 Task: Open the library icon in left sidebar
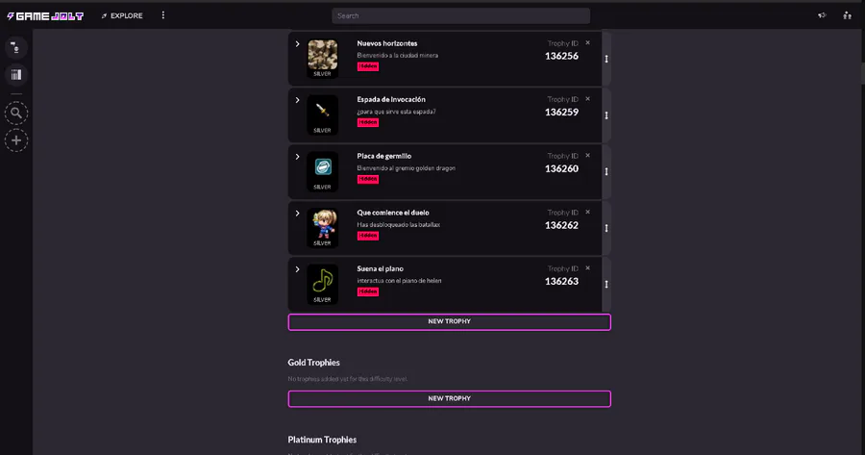pyautogui.click(x=16, y=75)
